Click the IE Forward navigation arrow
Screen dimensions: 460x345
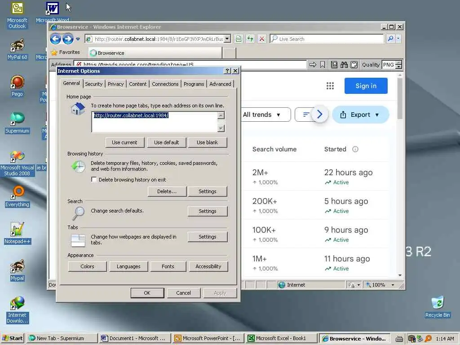click(68, 39)
